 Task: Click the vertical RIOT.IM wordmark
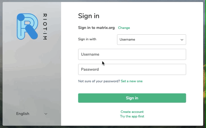(45, 27)
